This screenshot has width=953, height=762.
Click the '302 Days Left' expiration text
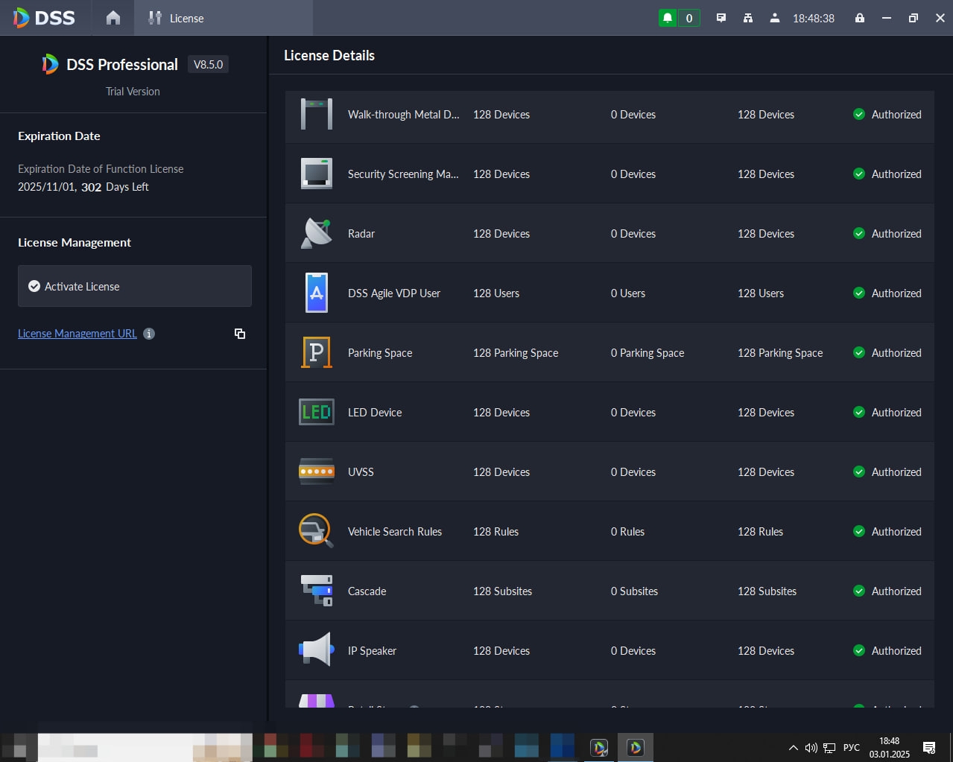coord(115,187)
